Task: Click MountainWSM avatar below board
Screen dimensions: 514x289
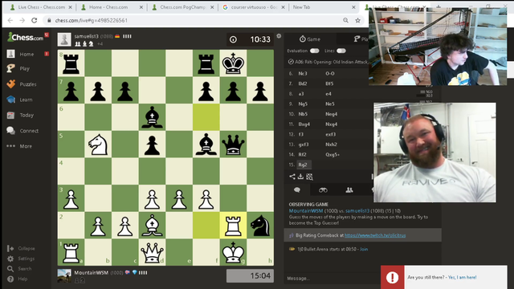Action: [x=64, y=275]
